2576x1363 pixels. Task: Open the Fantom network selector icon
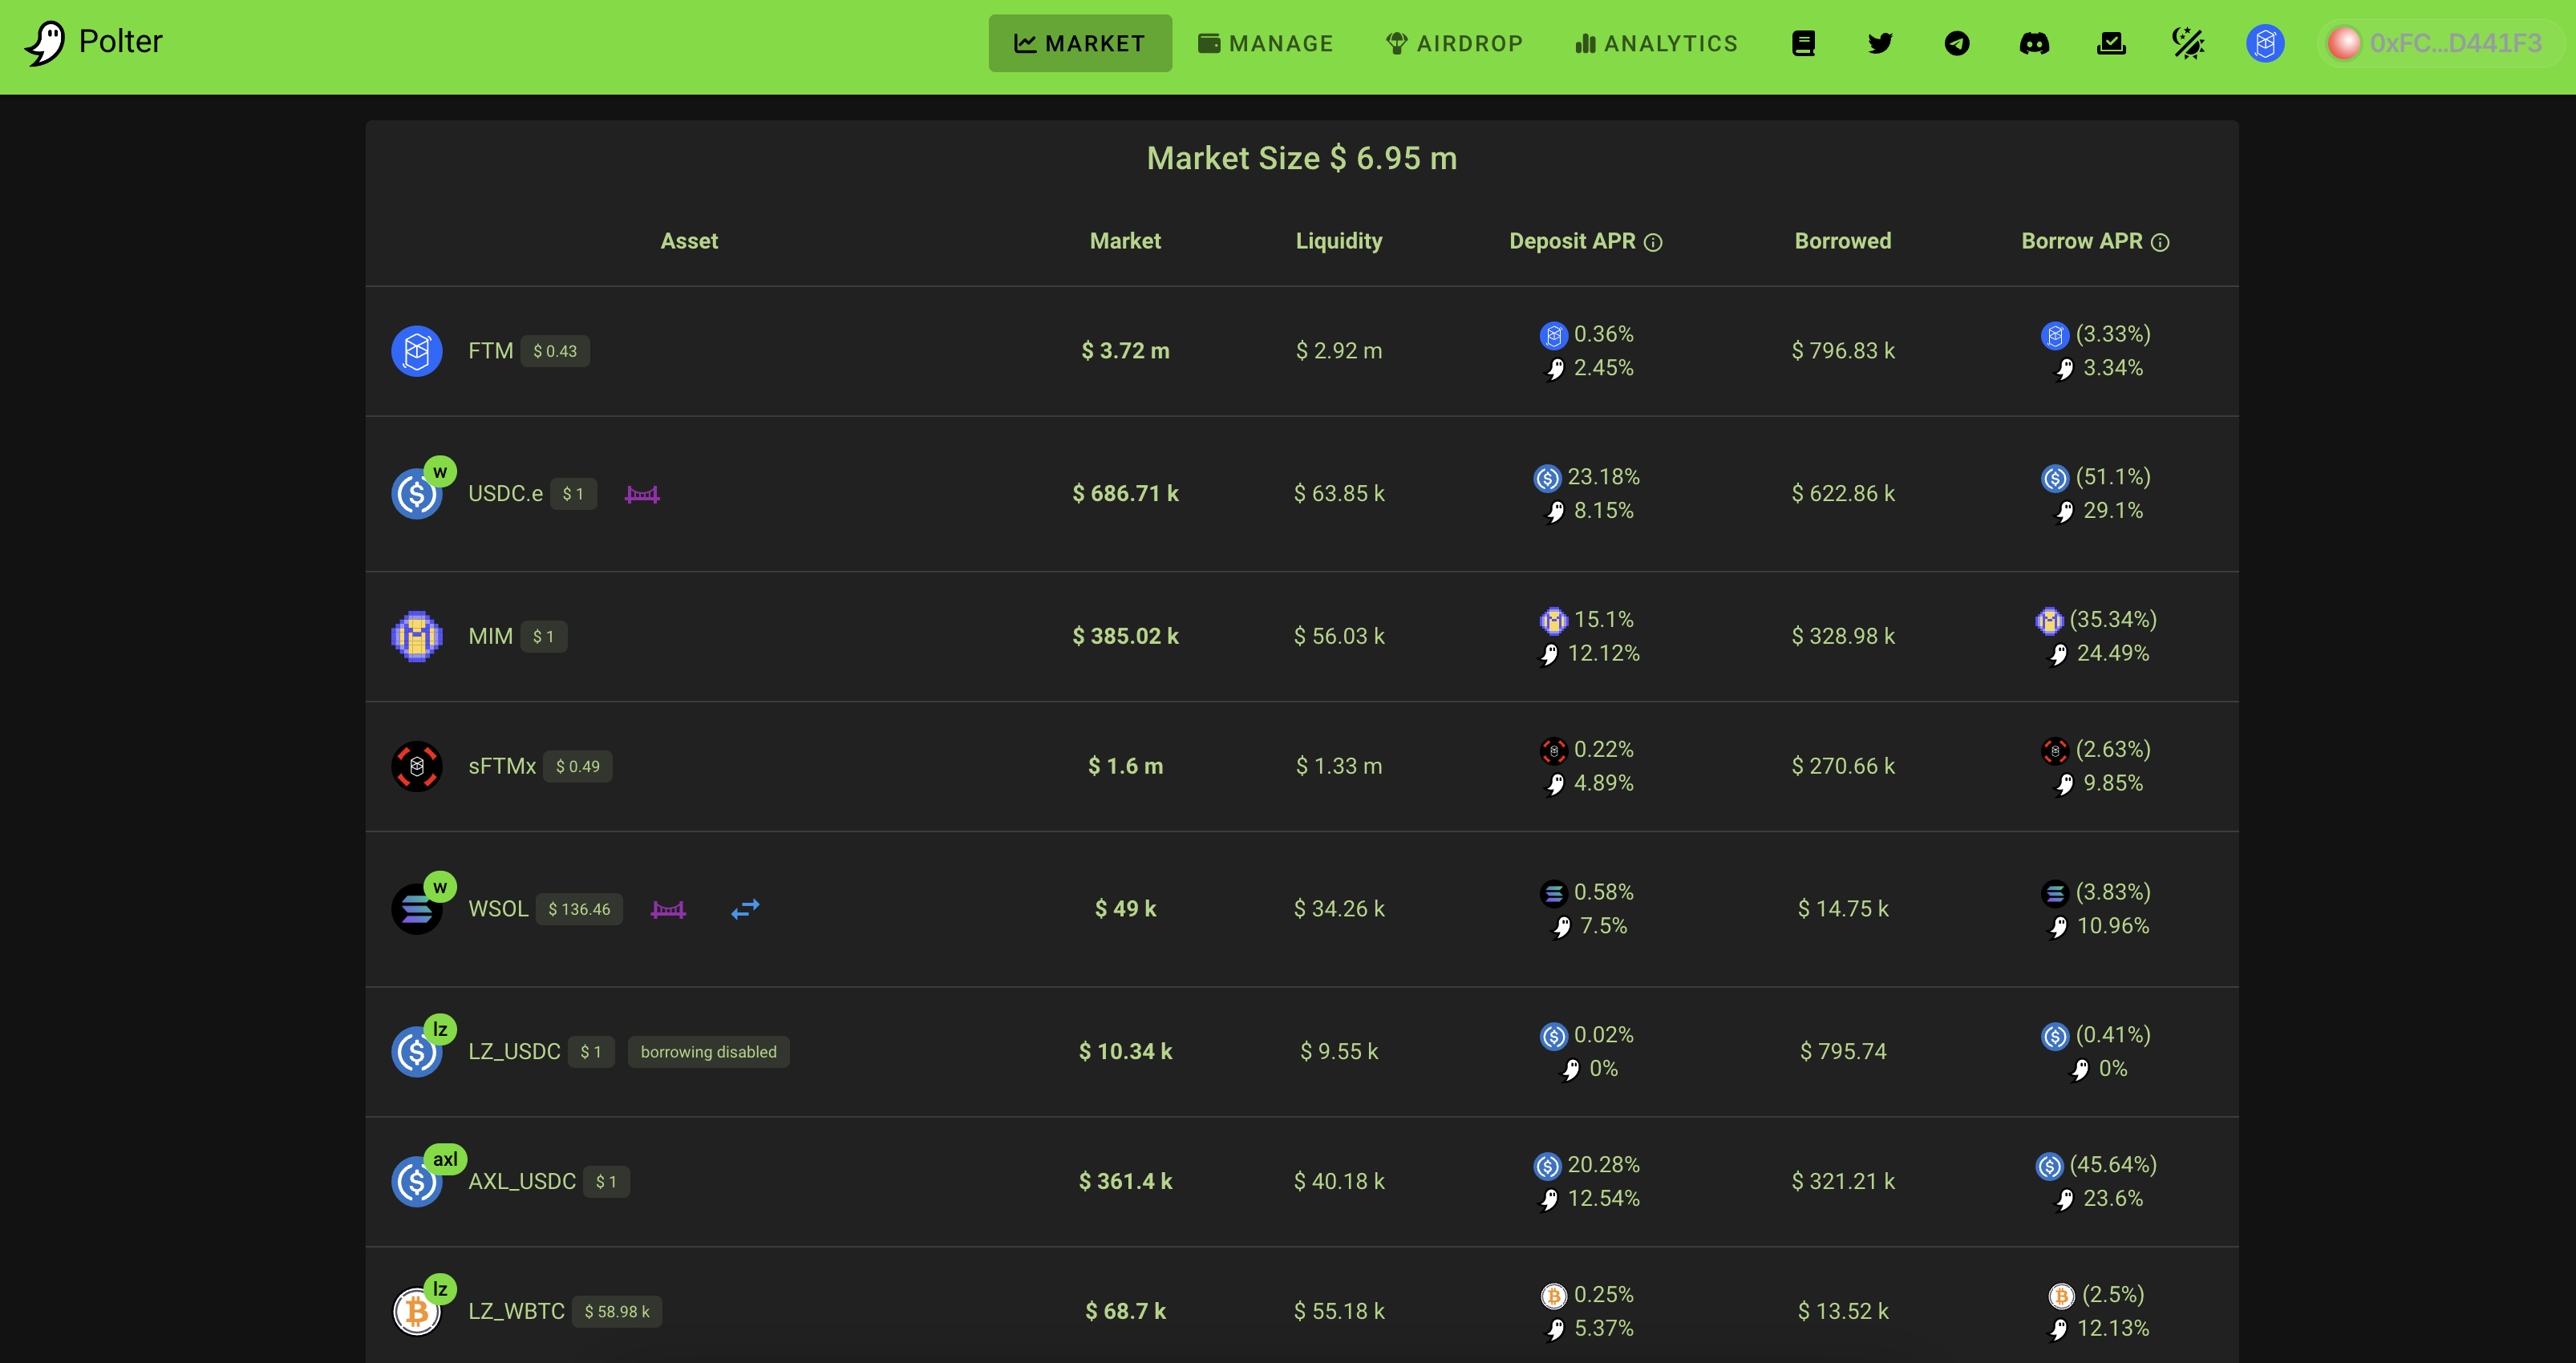tap(2265, 43)
